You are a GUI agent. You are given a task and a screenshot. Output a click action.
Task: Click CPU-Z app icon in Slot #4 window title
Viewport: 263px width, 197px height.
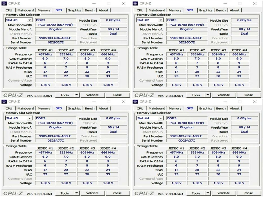point(135,102)
